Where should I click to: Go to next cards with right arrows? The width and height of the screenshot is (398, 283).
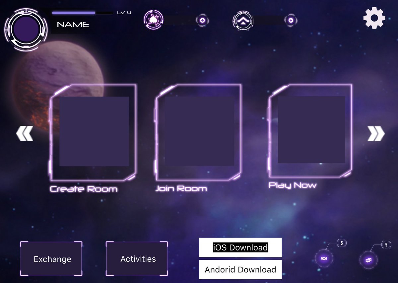pos(376,134)
